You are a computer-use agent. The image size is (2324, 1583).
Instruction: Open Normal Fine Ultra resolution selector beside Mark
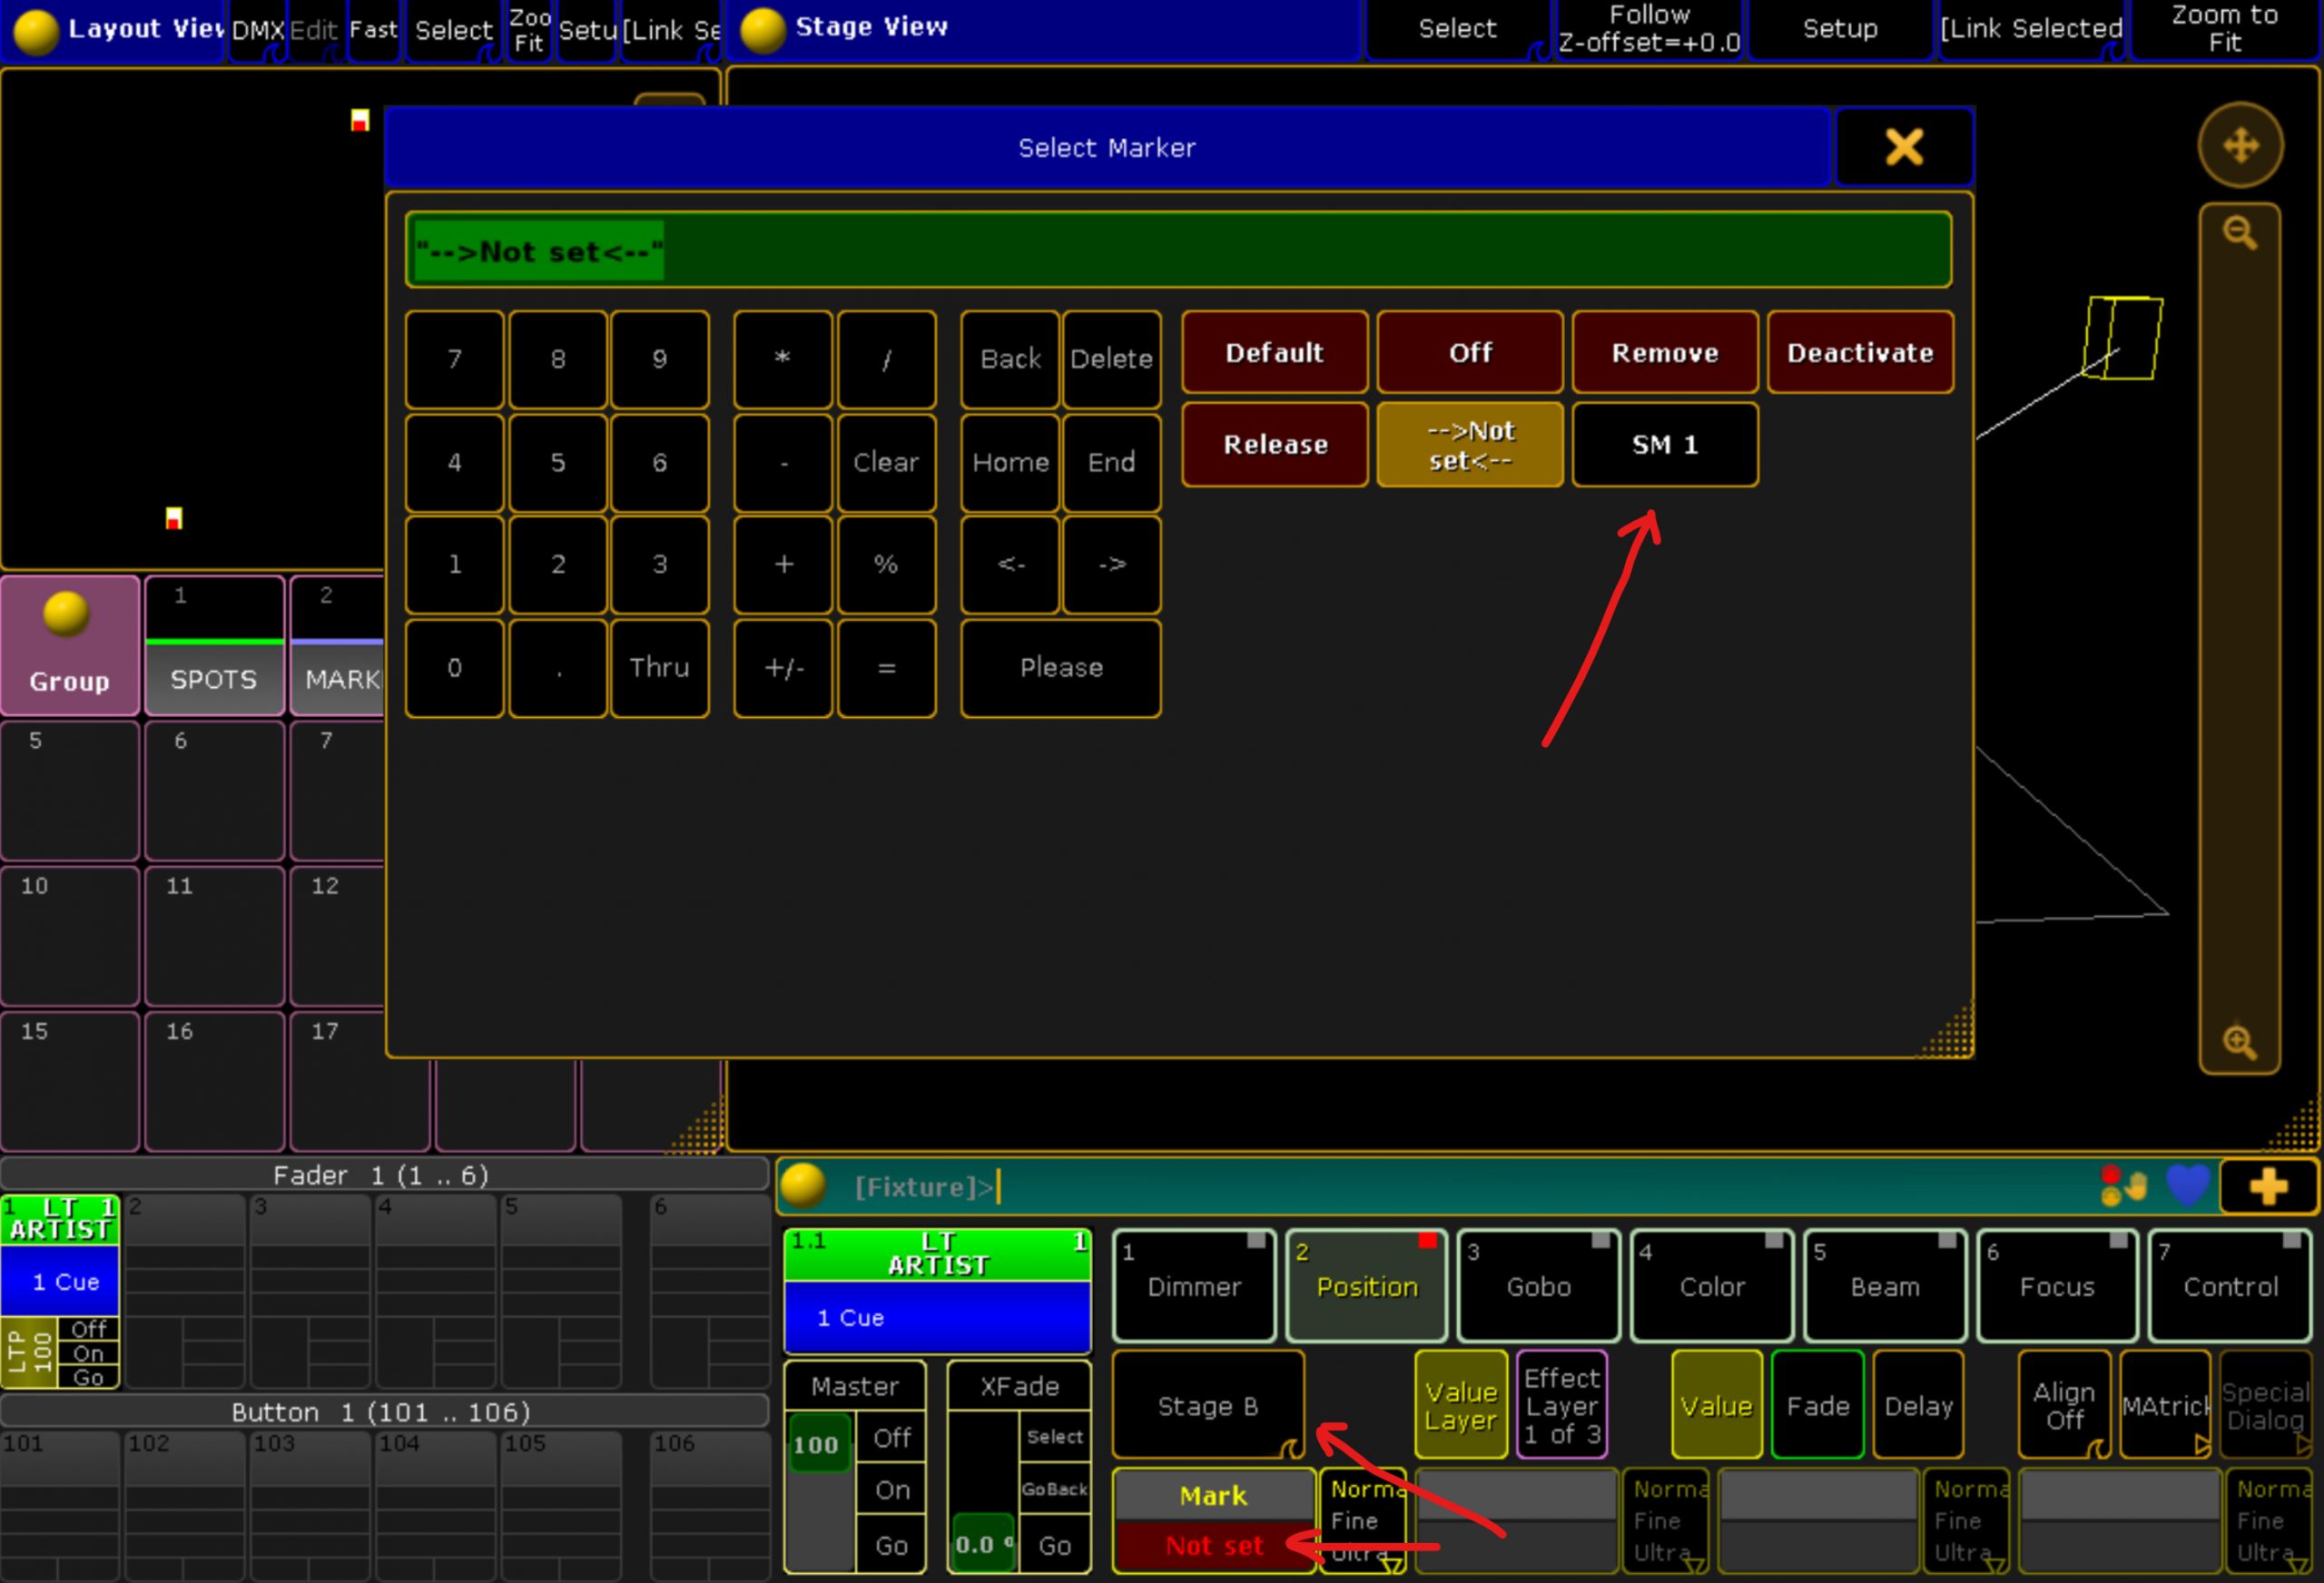point(1362,1520)
